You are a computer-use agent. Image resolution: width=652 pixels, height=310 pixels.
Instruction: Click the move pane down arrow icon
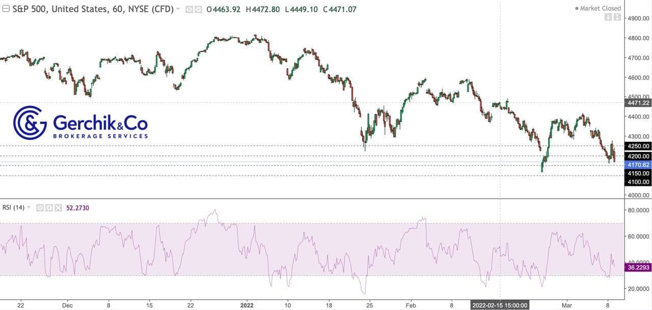click(608, 17)
